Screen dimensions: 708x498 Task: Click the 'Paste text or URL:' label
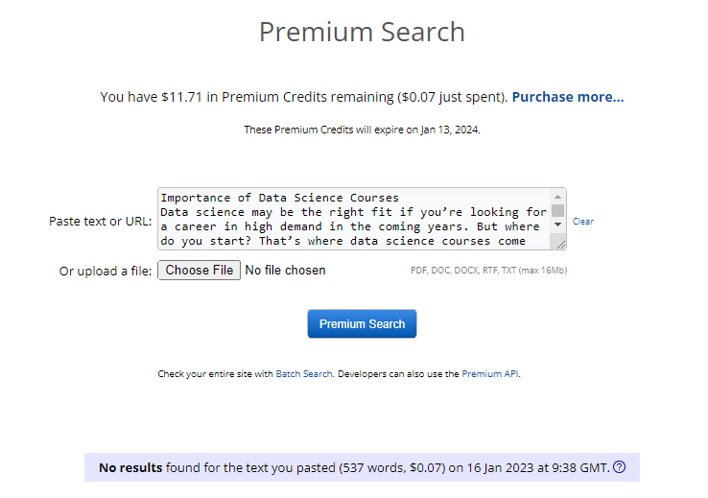(x=100, y=221)
